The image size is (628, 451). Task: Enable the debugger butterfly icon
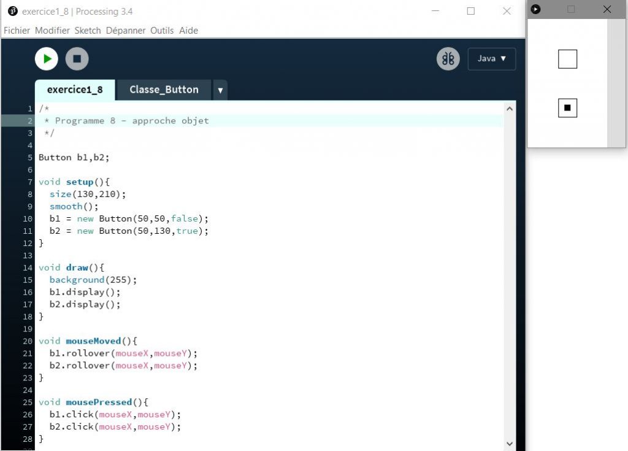tap(448, 59)
